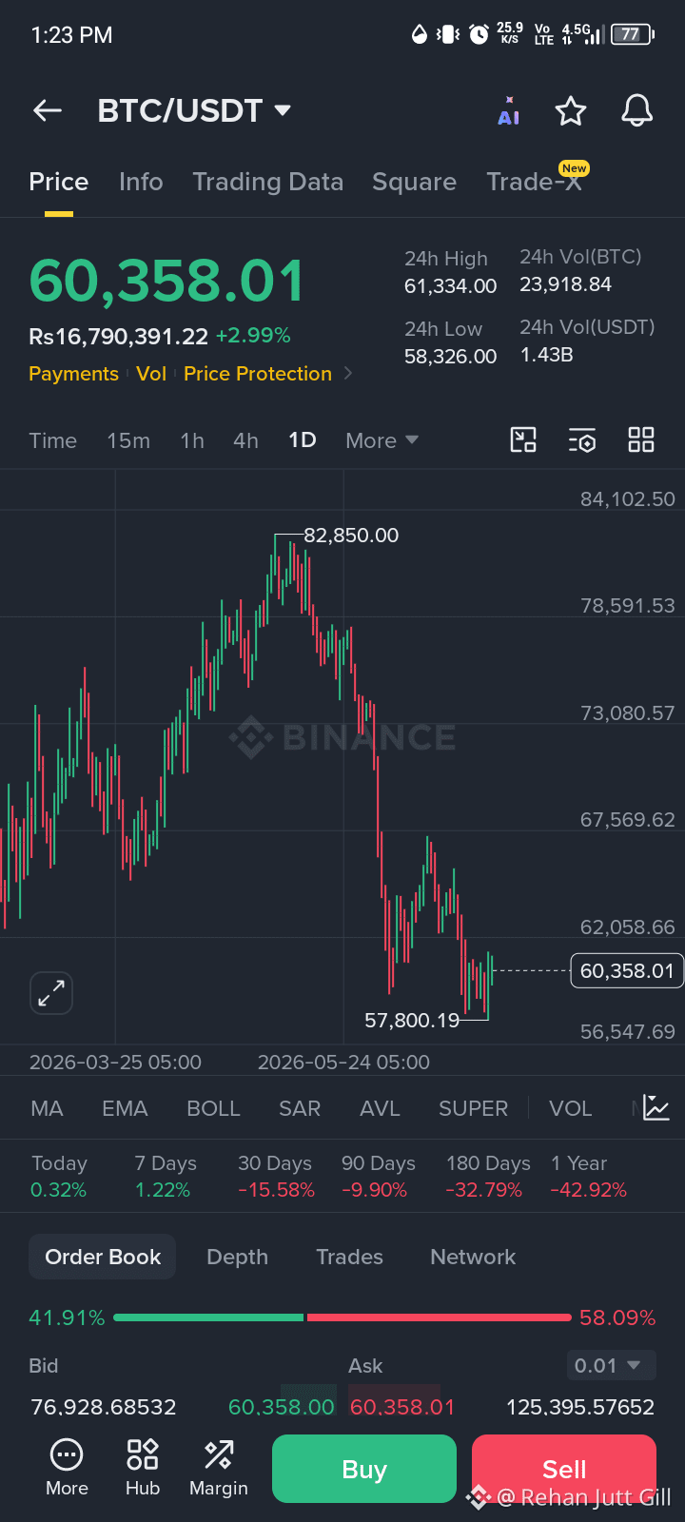Expand the More timeframes dropdown
Viewport: 685px width, 1522px height.
point(382,440)
